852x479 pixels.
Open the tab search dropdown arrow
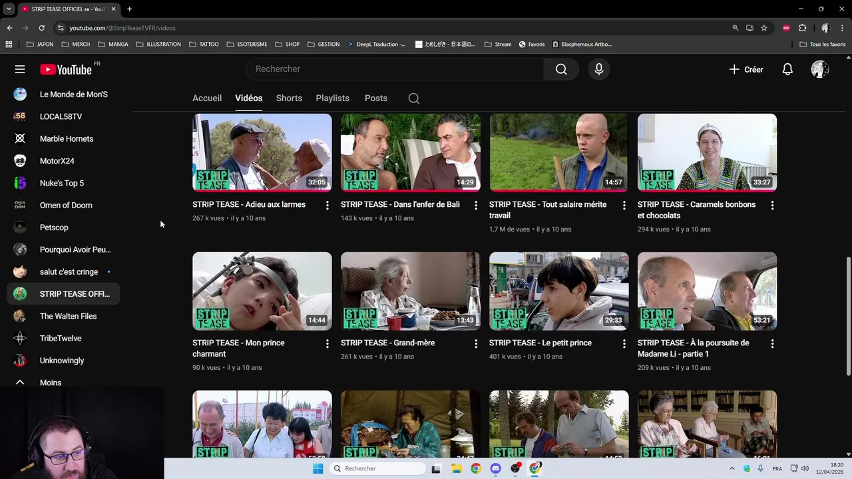coord(9,9)
